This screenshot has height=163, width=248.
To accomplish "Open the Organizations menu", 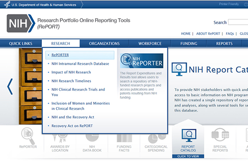I will [x=104, y=43].
